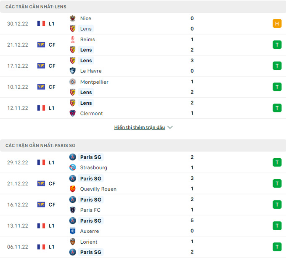This screenshot has width=286, height=258.
Task: Click green T badge for Reims match
Action: (x=277, y=45)
